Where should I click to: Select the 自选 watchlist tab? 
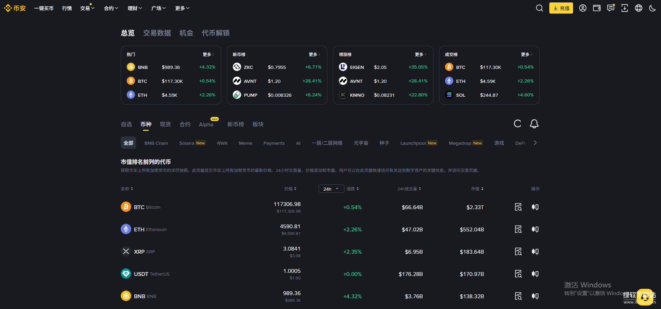pyautogui.click(x=126, y=124)
